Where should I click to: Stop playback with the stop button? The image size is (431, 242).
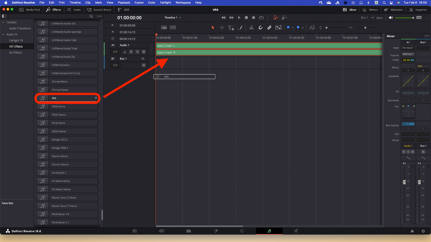pos(246,18)
